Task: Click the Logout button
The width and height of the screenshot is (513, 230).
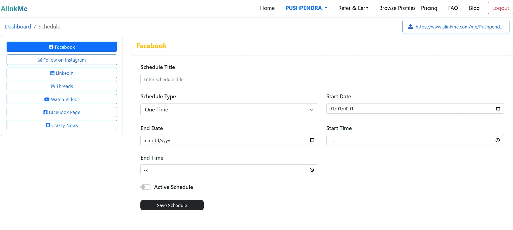Action: pos(500,8)
